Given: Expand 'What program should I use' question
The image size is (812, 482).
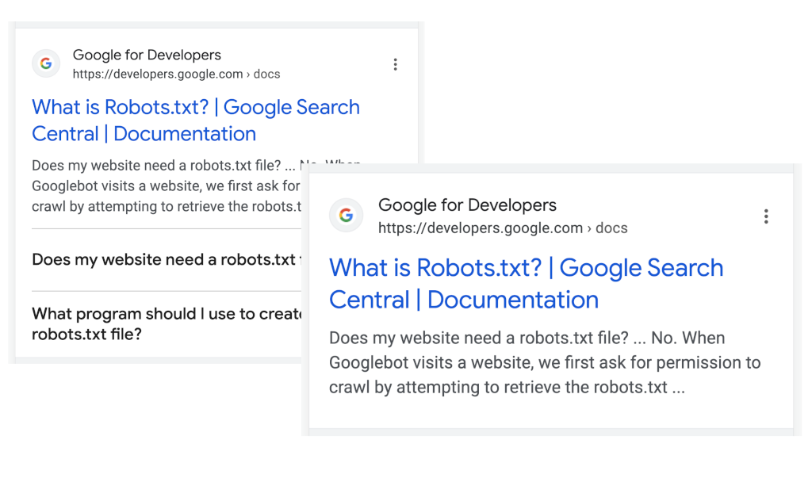Looking at the screenshot, I should click(167, 323).
